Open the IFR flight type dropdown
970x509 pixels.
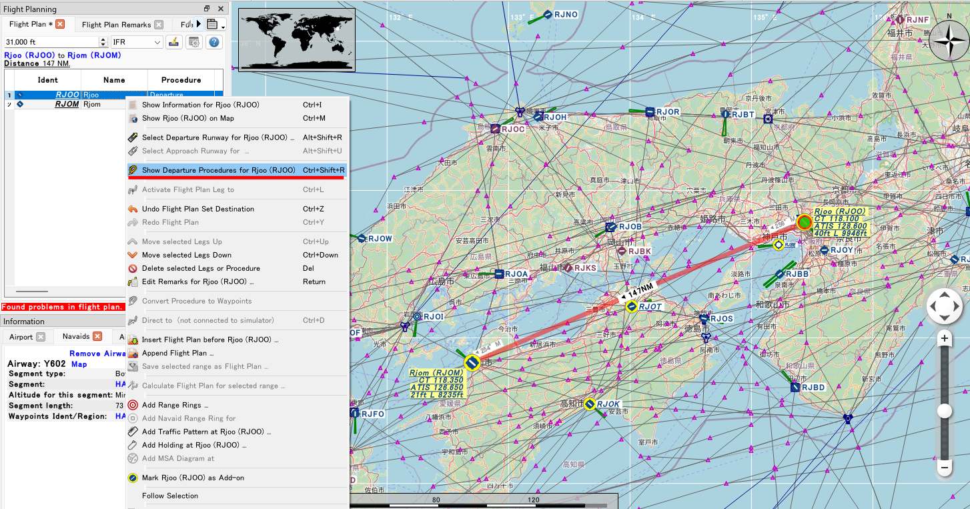point(137,42)
